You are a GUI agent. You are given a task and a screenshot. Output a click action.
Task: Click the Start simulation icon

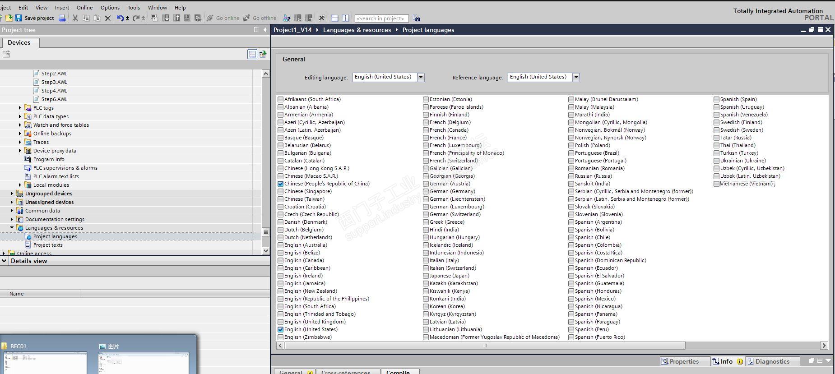pos(187,18)
